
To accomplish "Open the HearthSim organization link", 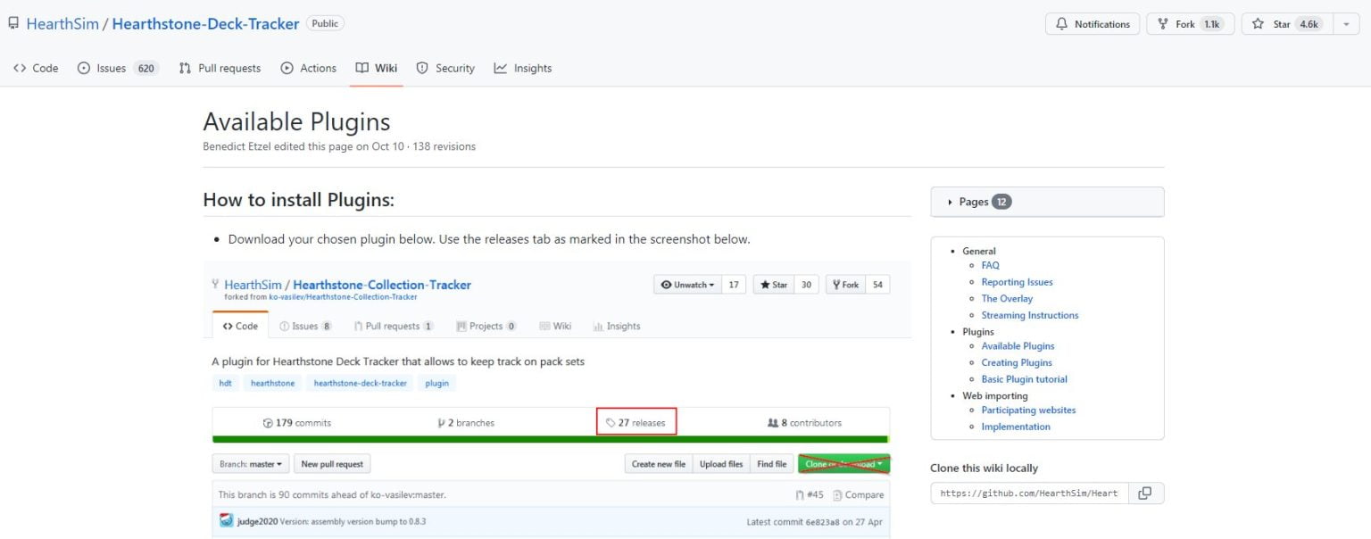I will coord(62,24).
